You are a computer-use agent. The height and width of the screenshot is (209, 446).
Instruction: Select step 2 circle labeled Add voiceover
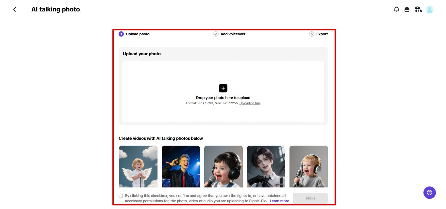216,34
